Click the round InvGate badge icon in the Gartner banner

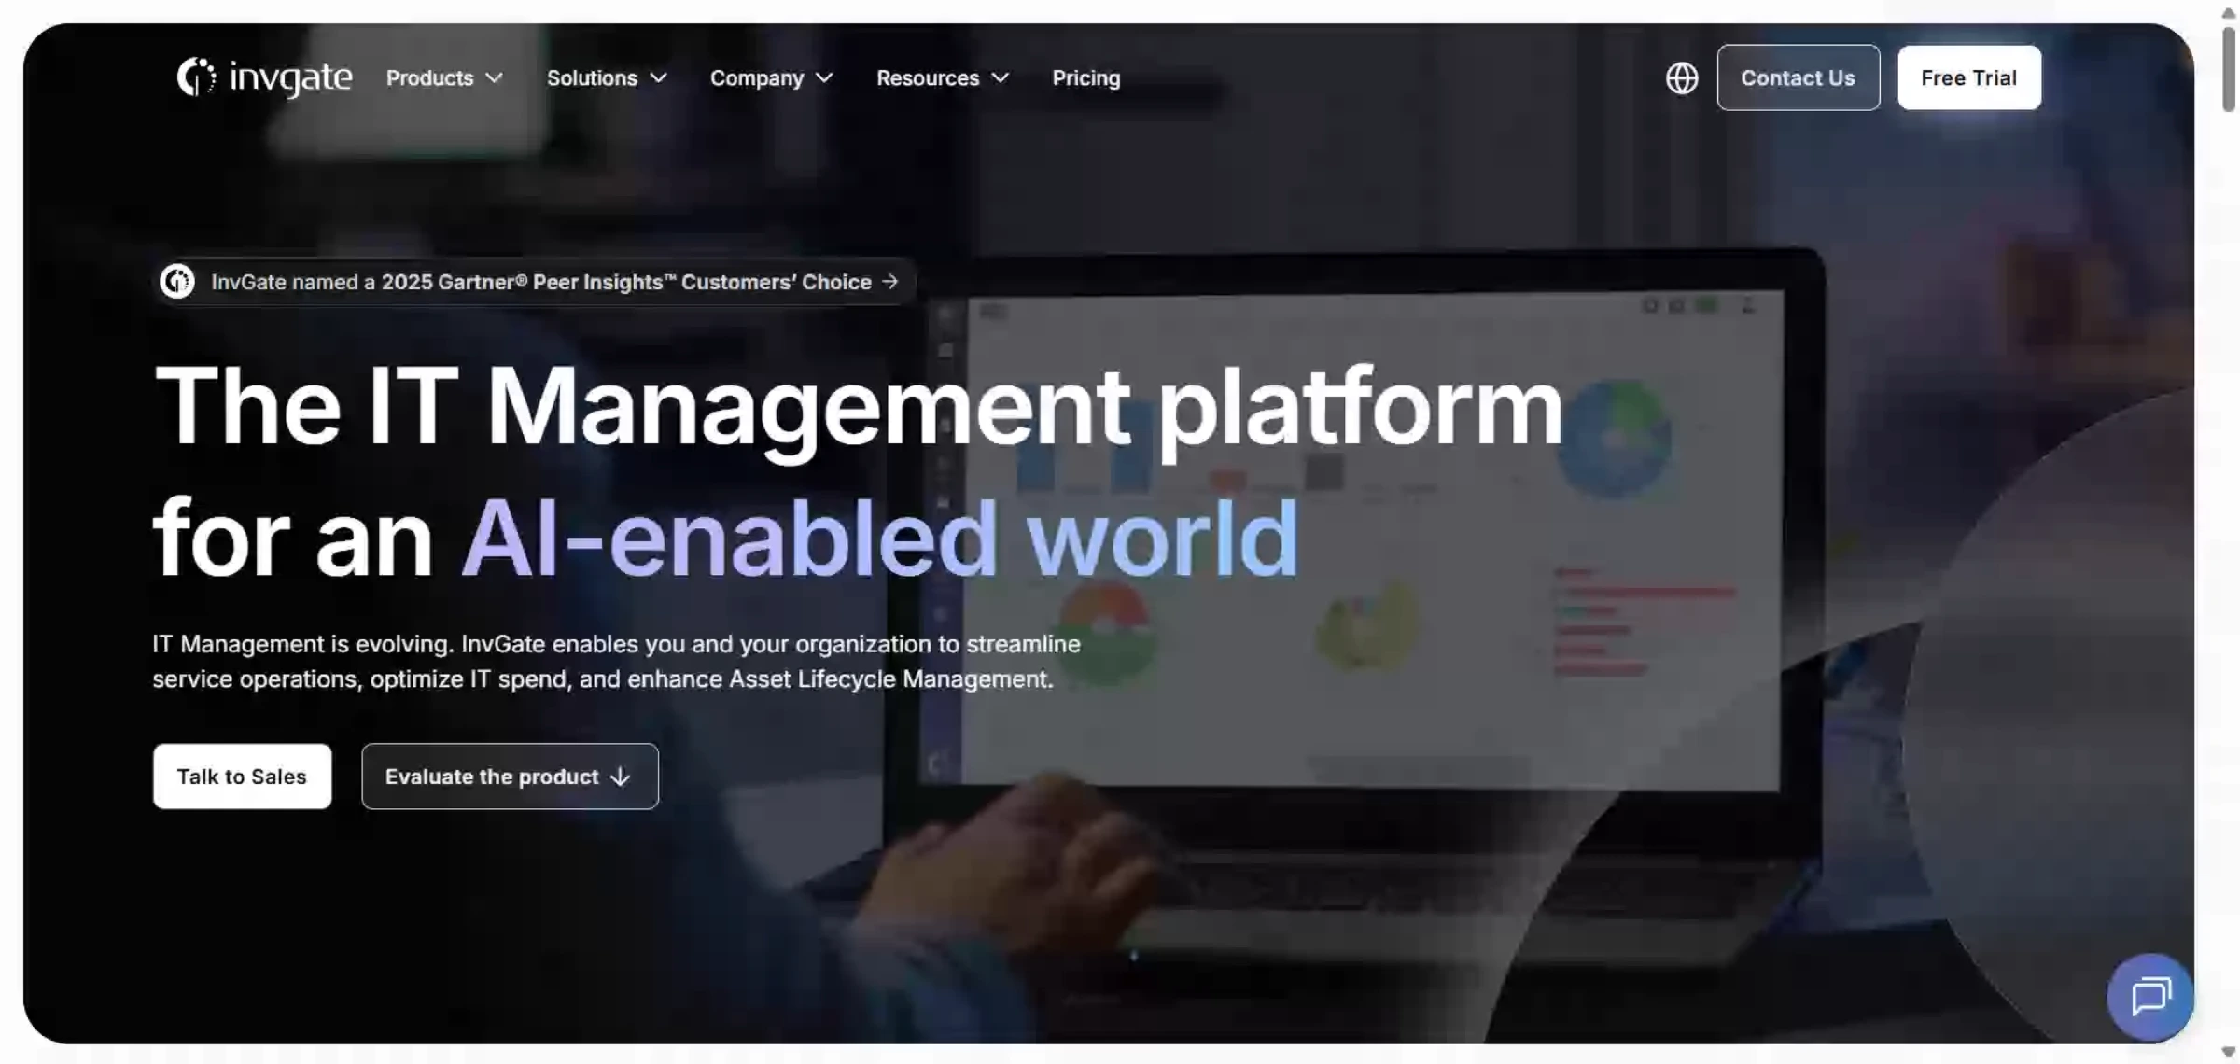pyautogui.click(x=177, y=281)
